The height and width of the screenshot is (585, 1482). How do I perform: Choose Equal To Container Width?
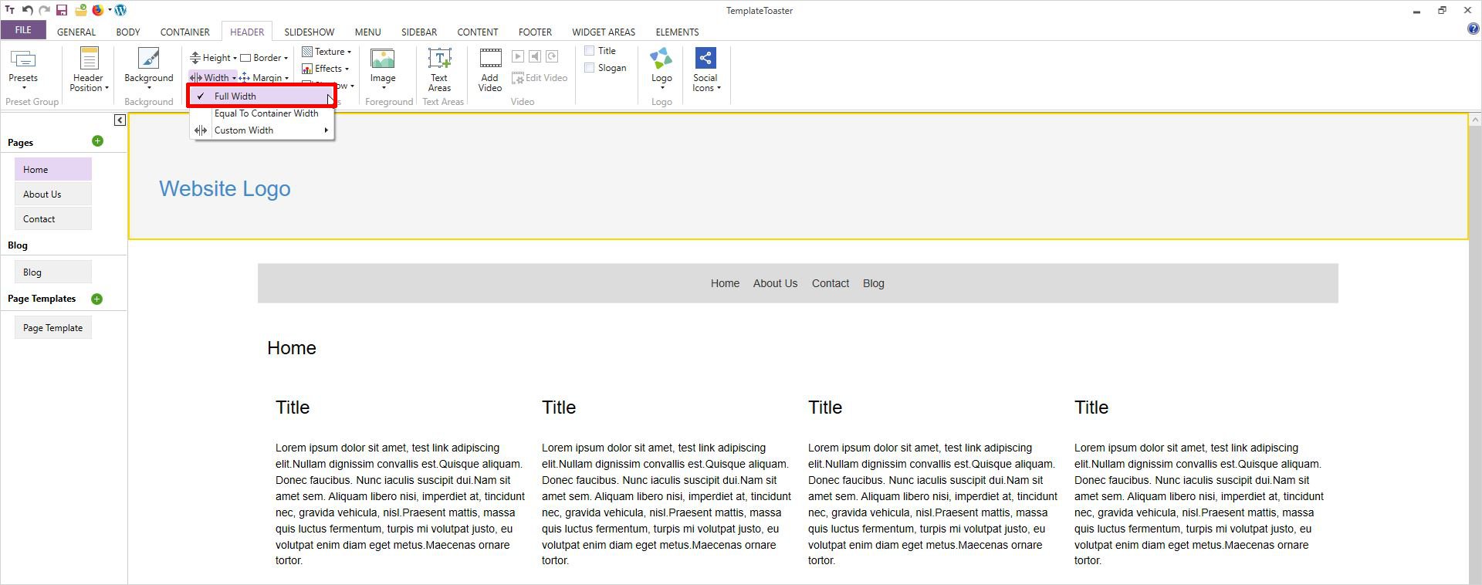click(x=266, y=113)
